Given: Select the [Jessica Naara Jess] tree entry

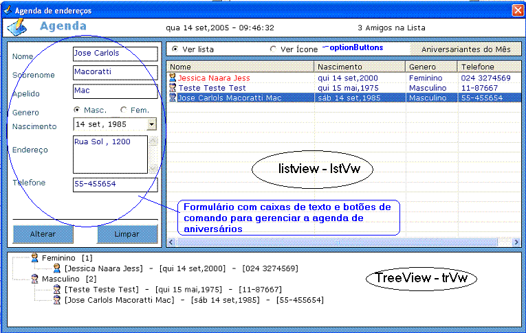Looking at the screenshot, I should pos(181,268).
